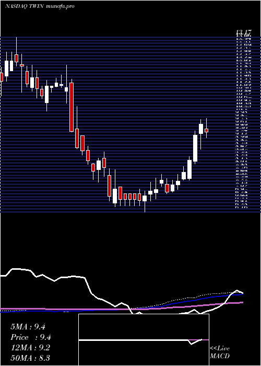
Task: Click the '50MA : 8.3' label
Action: [x=30, y=358]
